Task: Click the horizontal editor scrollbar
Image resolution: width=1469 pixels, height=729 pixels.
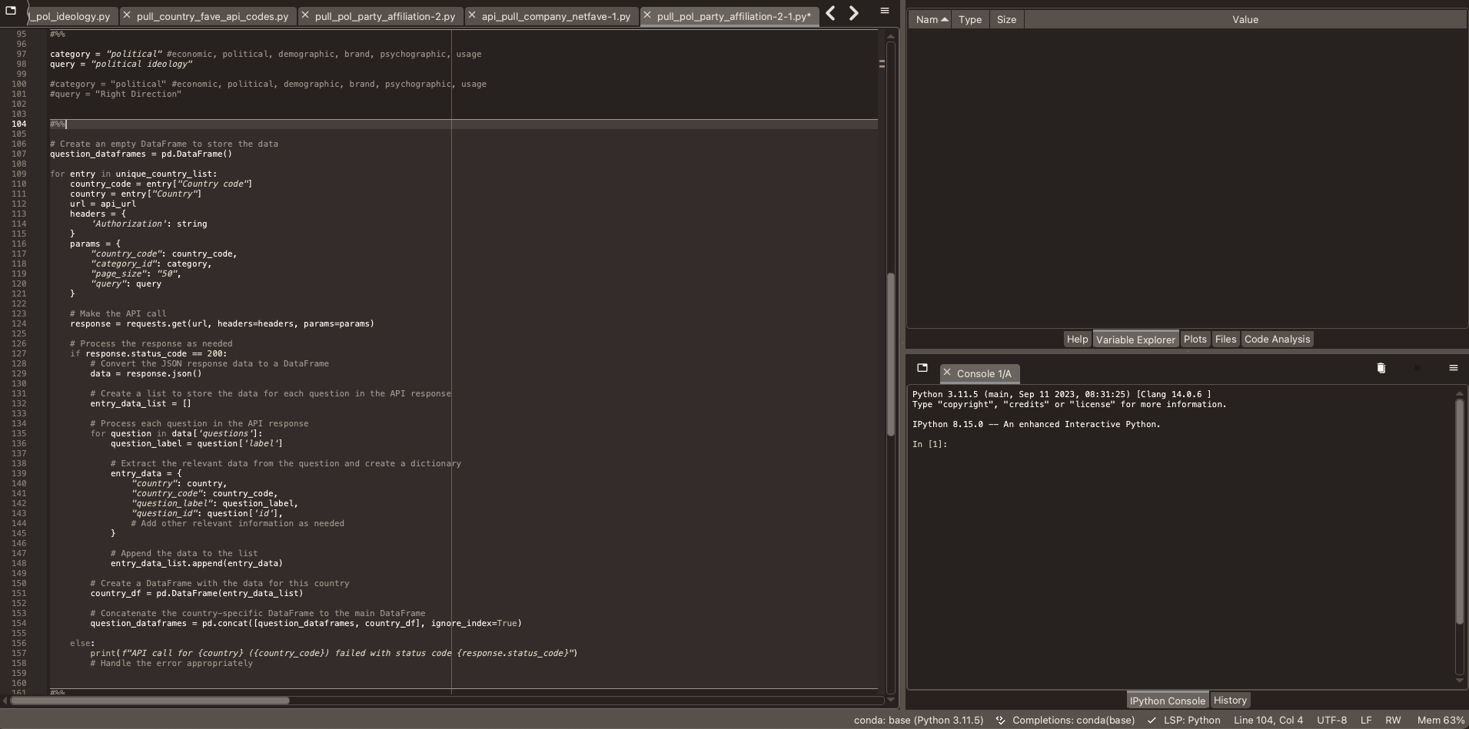Action: (x=151, y=701)
